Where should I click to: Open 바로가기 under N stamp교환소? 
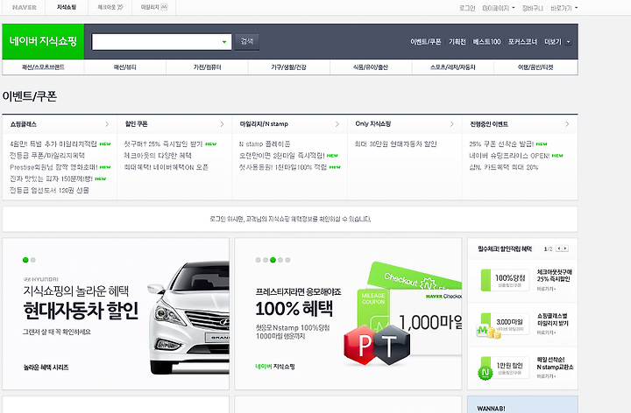pos(546,376)
